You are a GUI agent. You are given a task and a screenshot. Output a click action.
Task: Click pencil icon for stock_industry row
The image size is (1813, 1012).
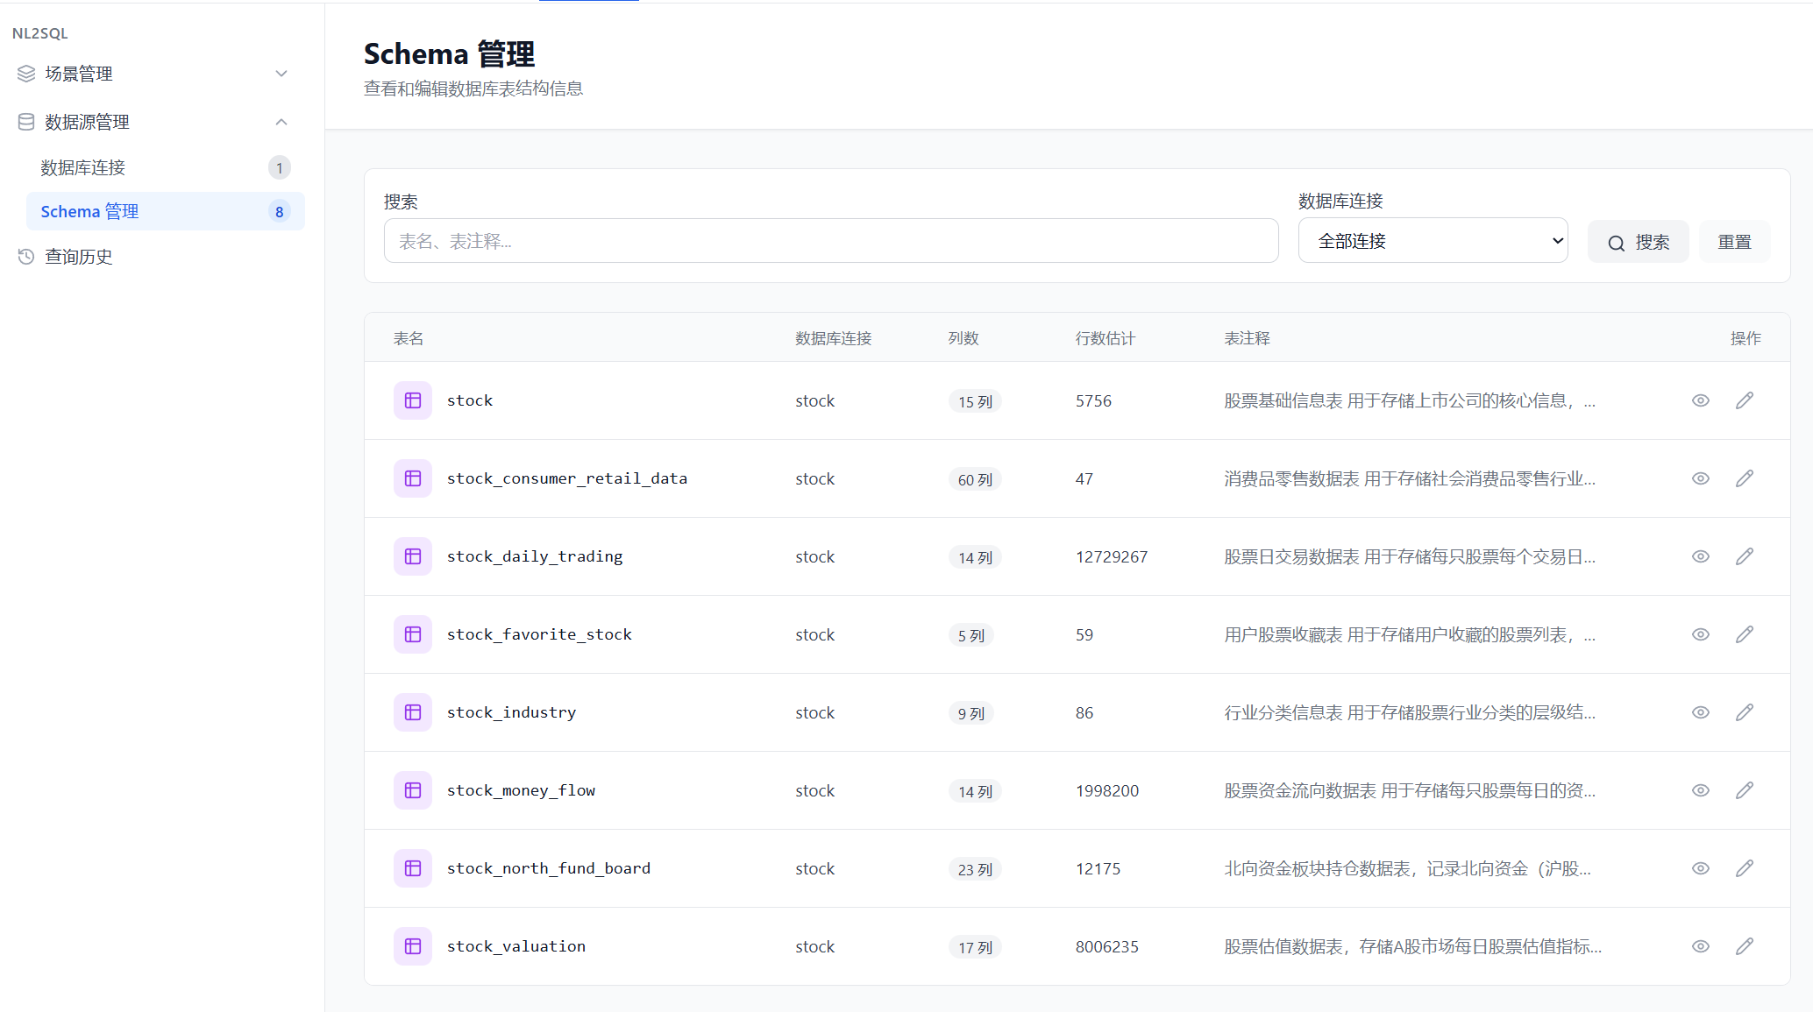pyautogui.click(x=1745, y=712)
